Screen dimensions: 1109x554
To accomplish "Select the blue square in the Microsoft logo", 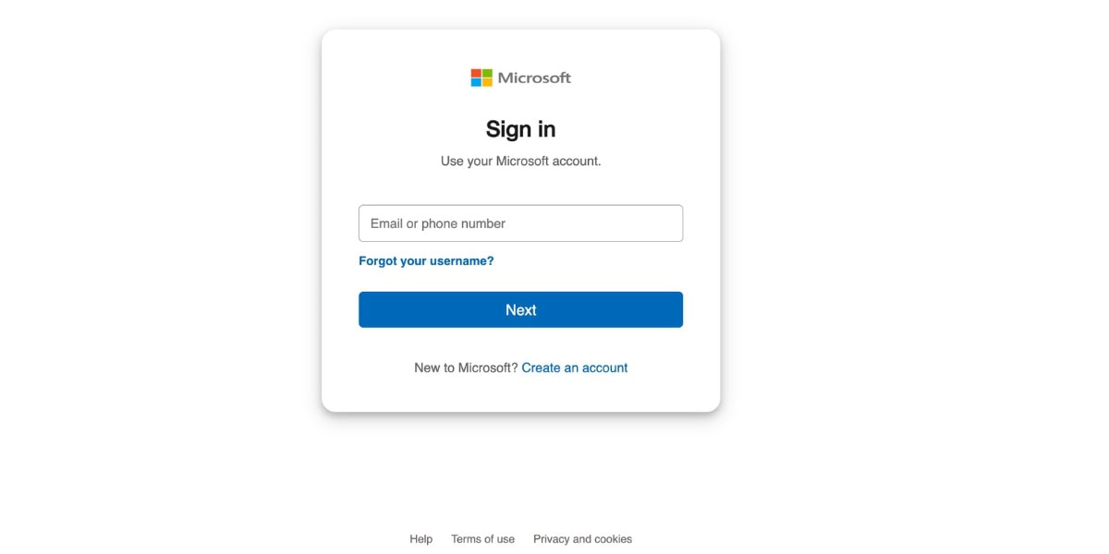I will (x=476, y=83).
